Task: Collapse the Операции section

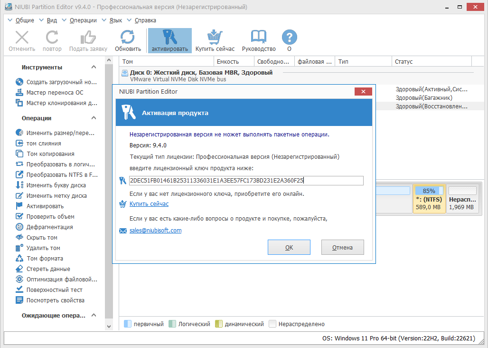Action: [94, 118]
